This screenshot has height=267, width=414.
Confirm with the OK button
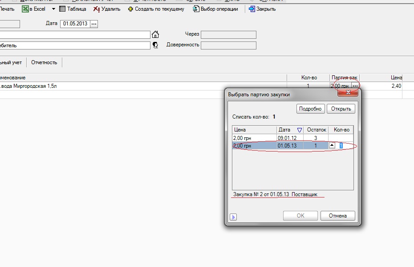click(300, 216)
